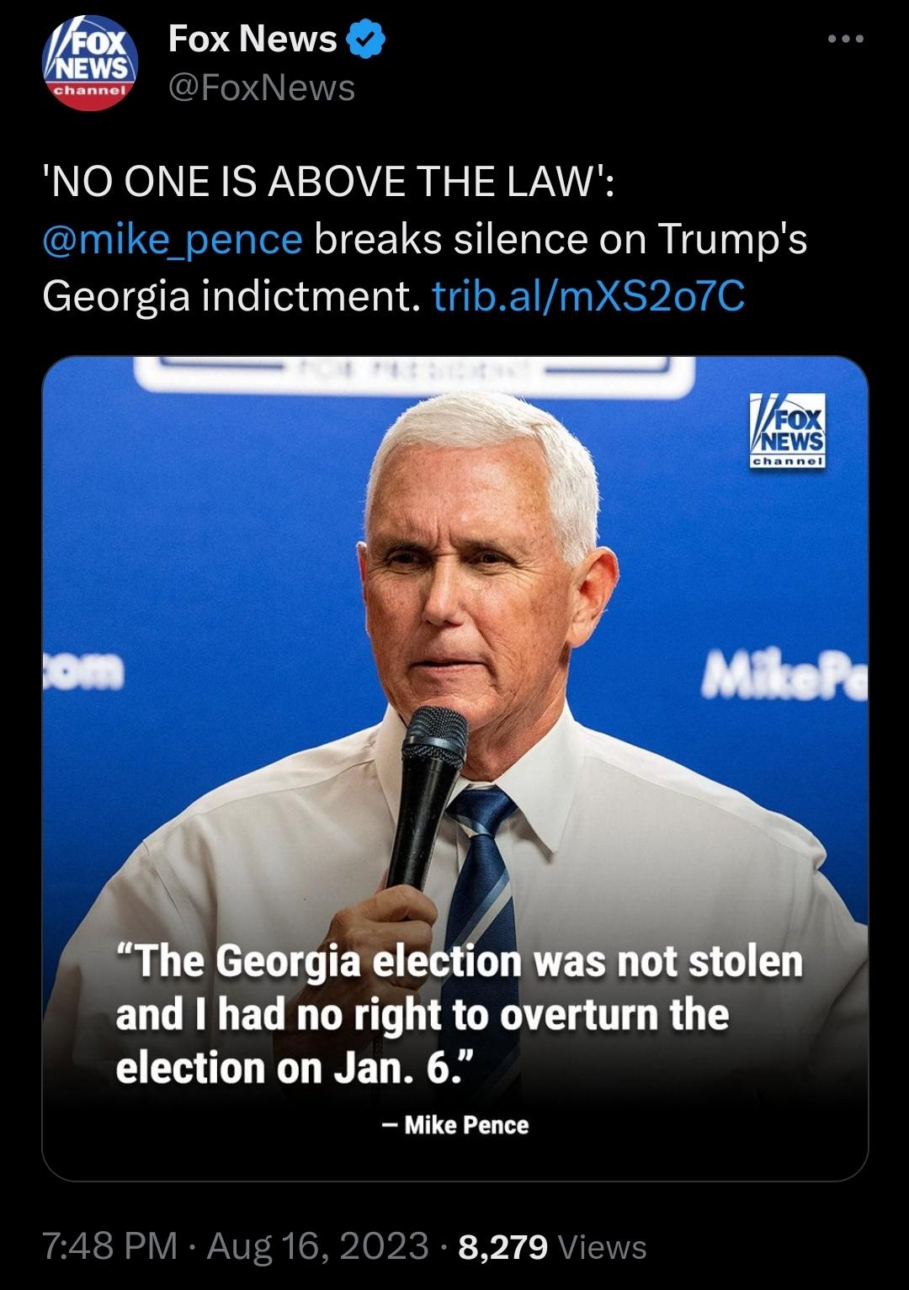The width and height of the screenshot is (909, 1290).
Task: Click the 'NO ONE IS ABOVE THE LAW' text
Action: (328, 183)
